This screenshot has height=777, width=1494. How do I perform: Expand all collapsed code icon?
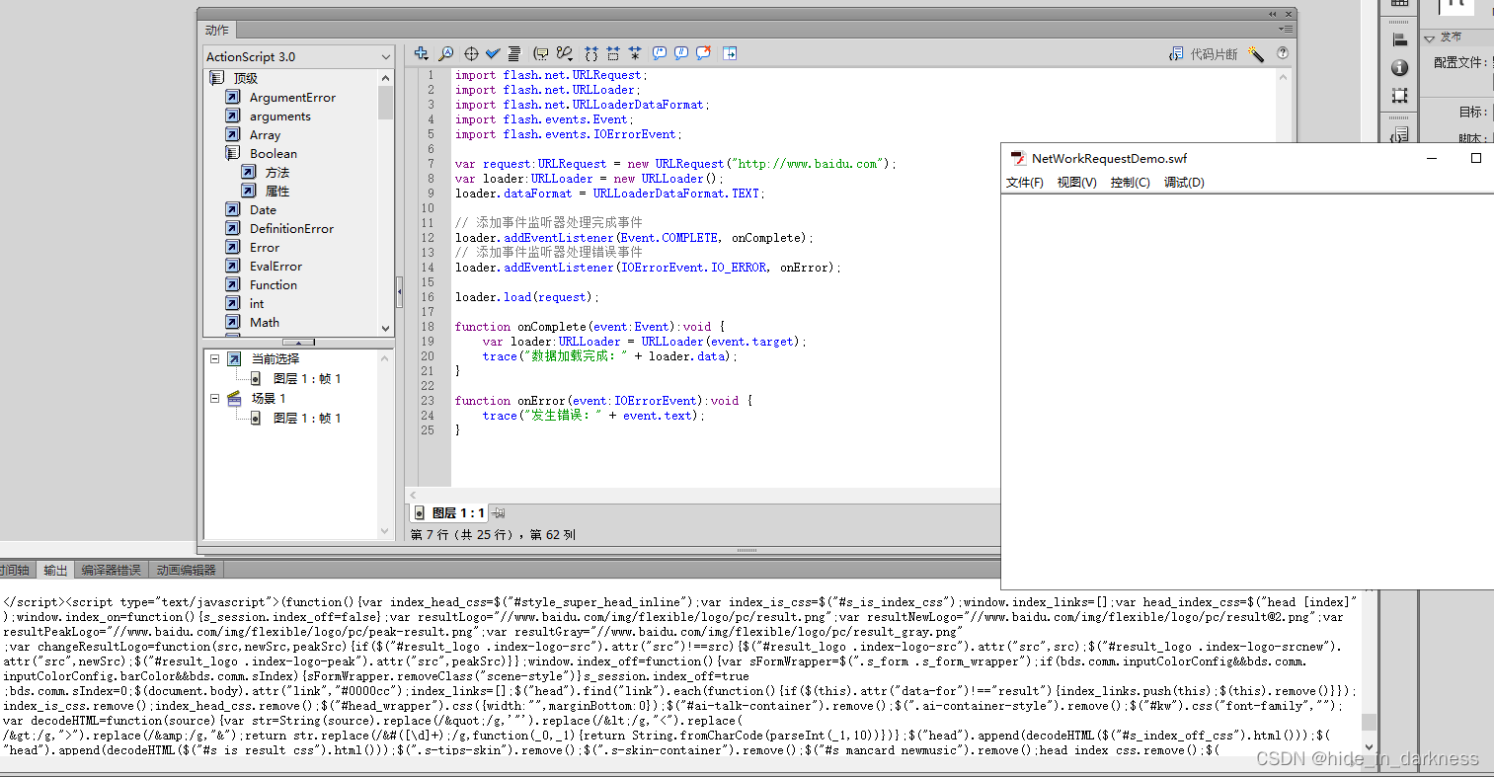point(635,53)
